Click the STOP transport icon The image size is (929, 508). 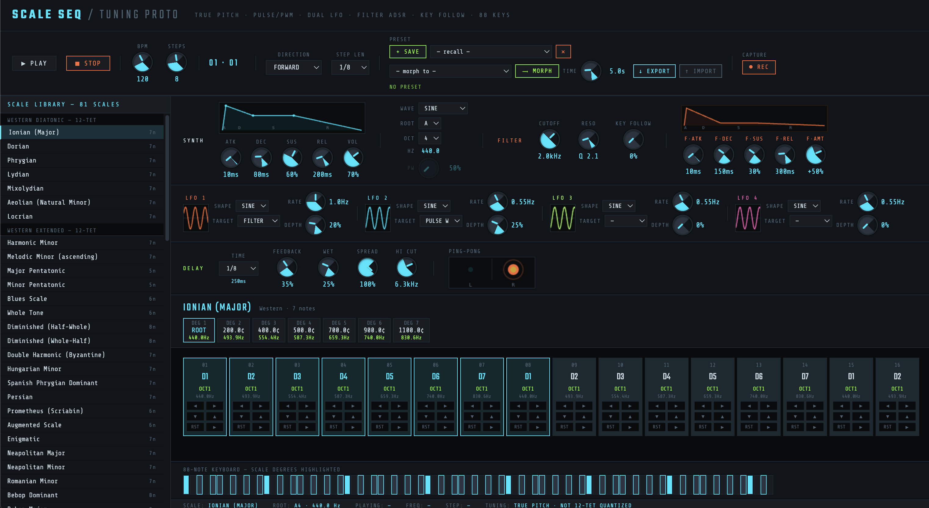[x=77, y=63]
